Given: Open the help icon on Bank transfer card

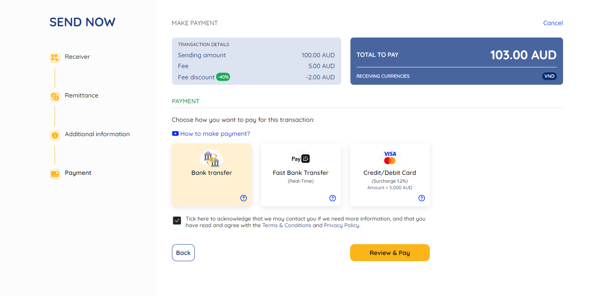Looking at the screenshot, I should point(243,198).
